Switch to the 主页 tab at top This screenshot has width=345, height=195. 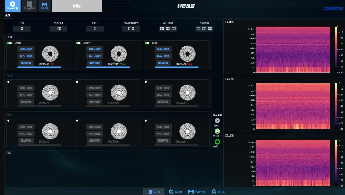[8, 15]
